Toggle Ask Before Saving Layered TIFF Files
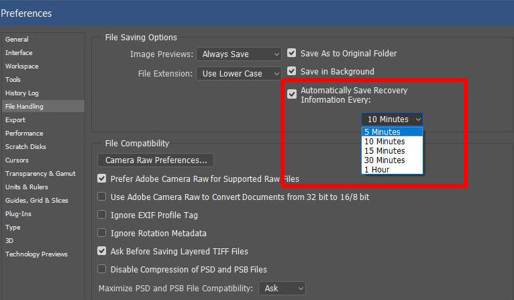Image resolution: width=514 pixels, height=300 pixels. (101, 251)
